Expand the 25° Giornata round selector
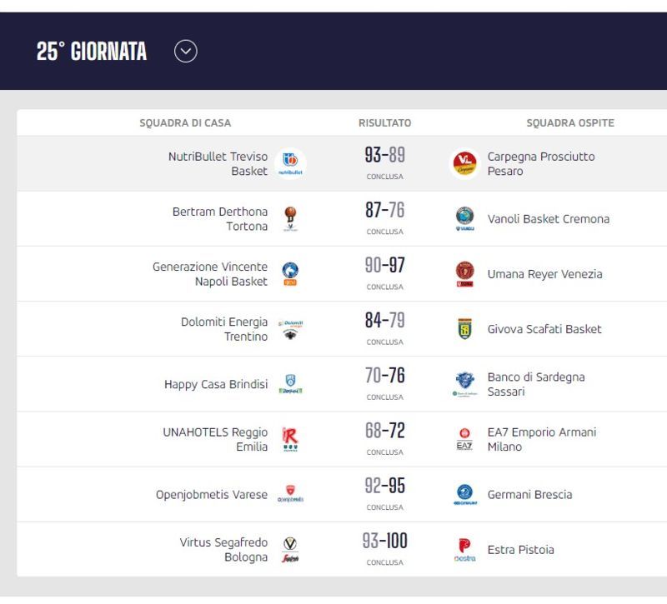The image size is (667, 604). [185, 52]
